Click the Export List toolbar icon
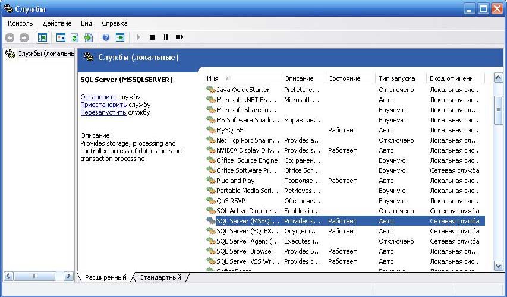Screen dimensions: 507x297 (88, 37)
